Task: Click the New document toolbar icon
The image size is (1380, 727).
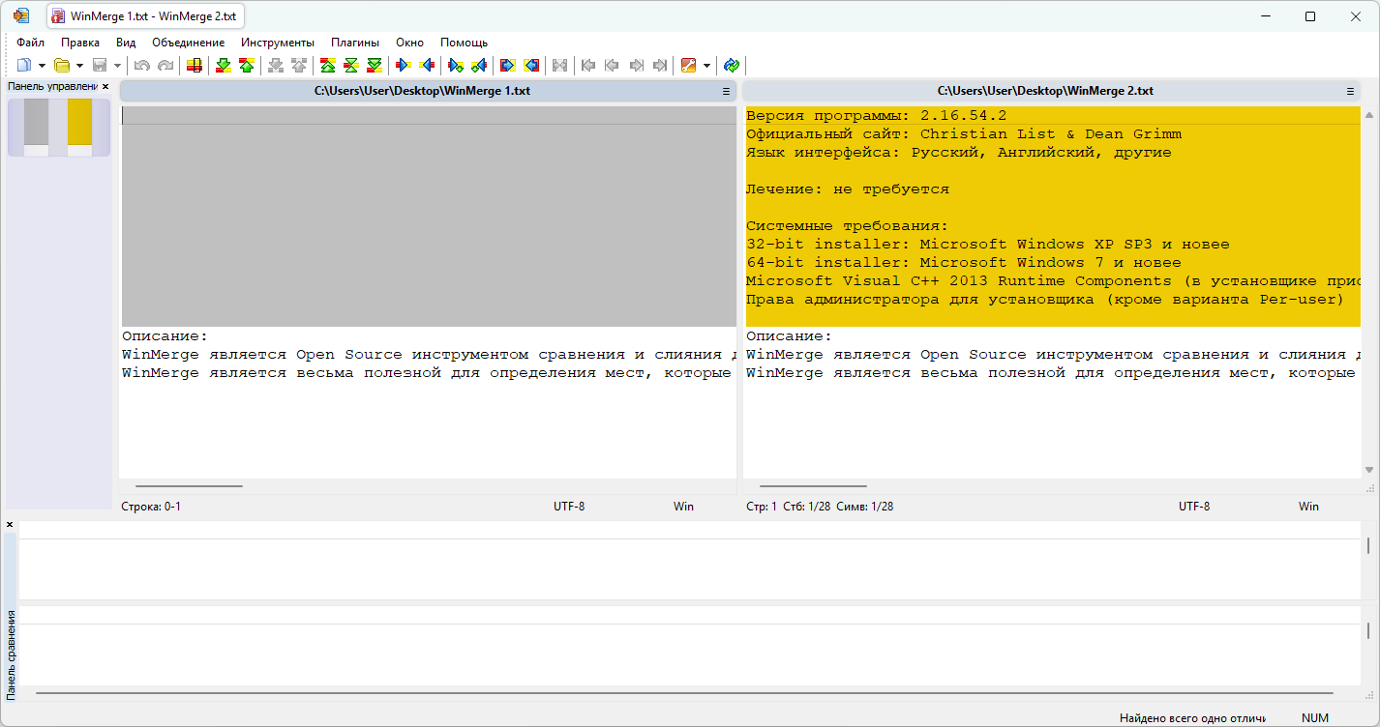Action: [x=23, y=66]
